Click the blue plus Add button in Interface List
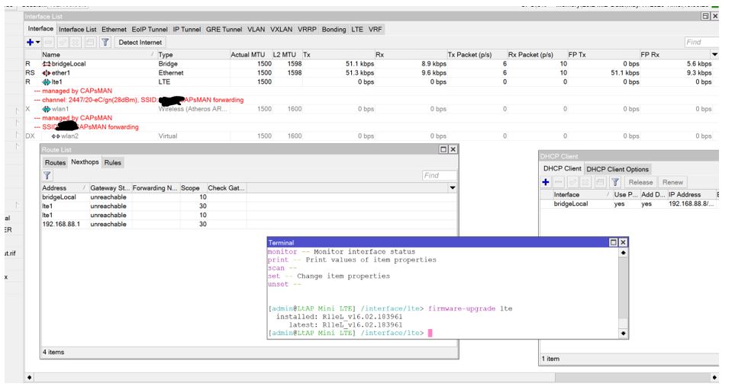Image resolution: width=735 pixels, height=387 pixels. pos(29,43)
